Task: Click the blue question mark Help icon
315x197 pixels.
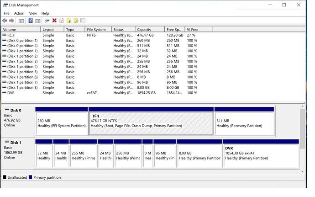Action: point(31,21)
